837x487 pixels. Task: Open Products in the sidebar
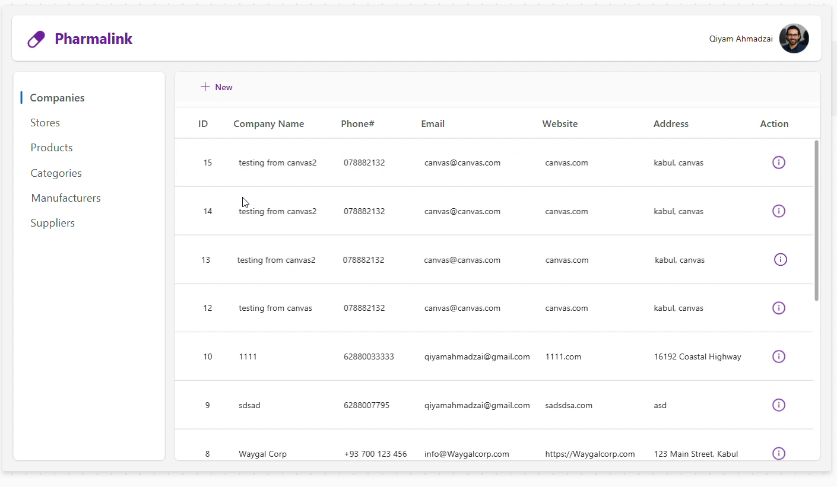click(x=52, y=148)
